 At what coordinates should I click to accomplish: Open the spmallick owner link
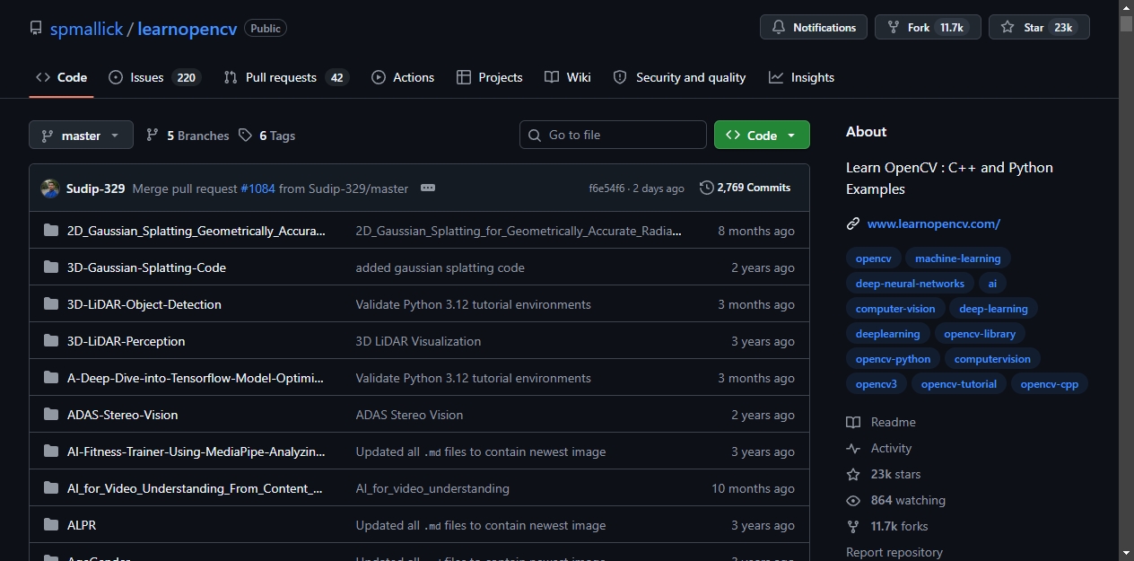tap(87, 29)
